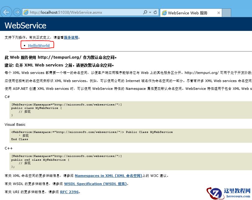This screenshot has height=200, width=252.
Task: Click the C++ label above code sample
Action: [8, 148]
